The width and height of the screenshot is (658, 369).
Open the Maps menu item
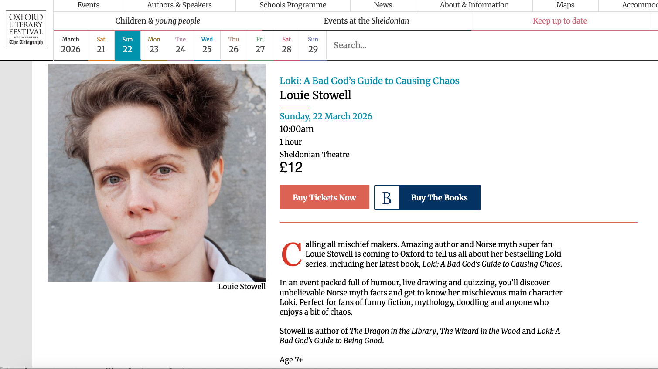coord(565,5)
